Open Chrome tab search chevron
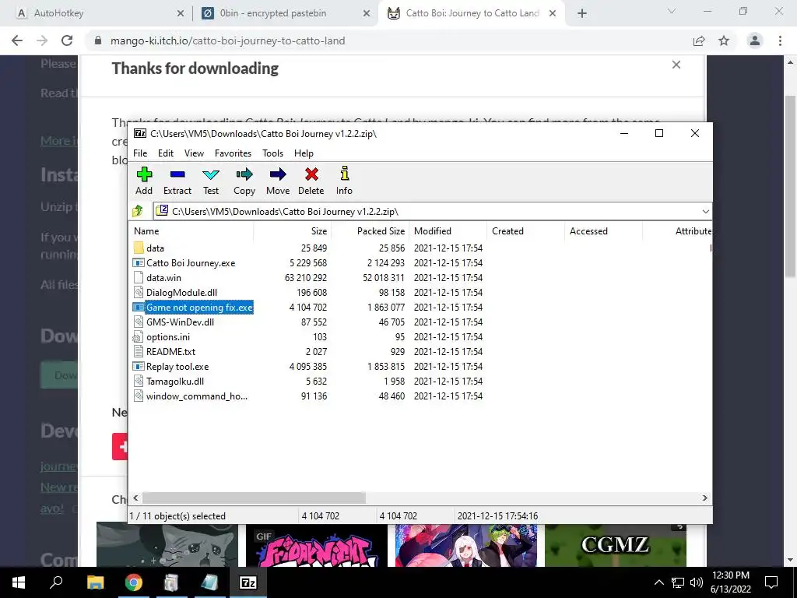Image resolution: width=797 pixels, height=598 pixels. [672, 11]
